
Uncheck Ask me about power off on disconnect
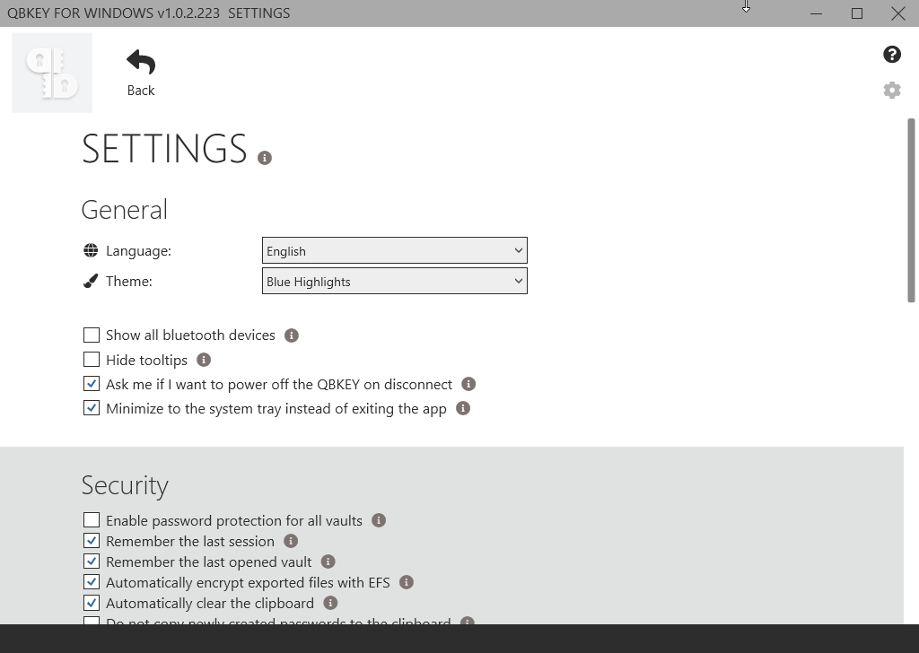92,384
